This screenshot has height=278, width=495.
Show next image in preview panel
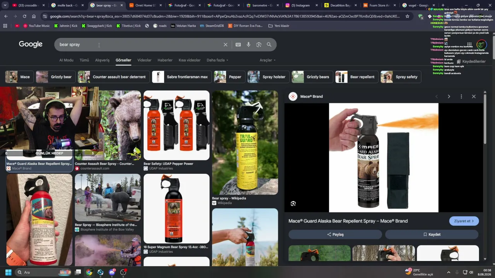point(449,97)
